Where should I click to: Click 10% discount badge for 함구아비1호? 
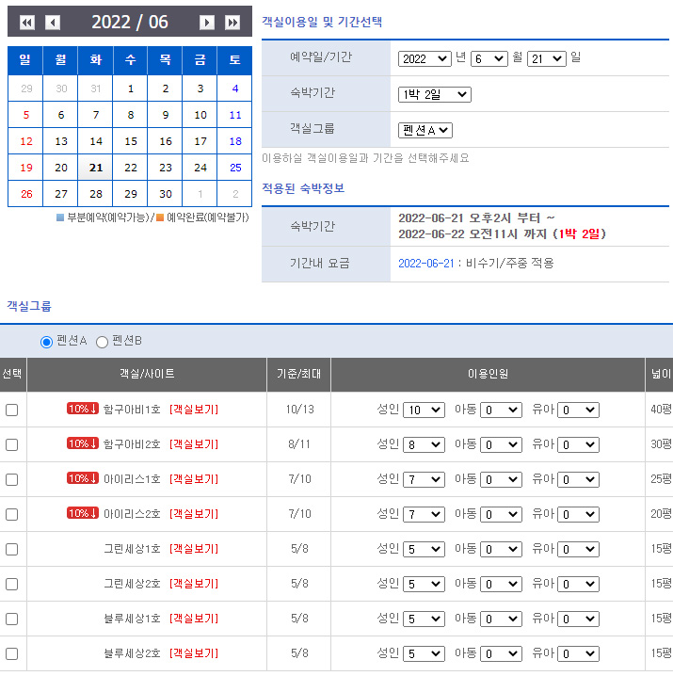click(x=83, y=409)
